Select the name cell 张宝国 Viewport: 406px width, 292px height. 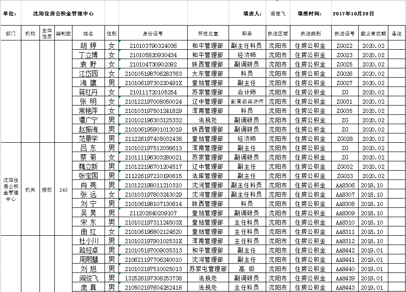(88, 176)
